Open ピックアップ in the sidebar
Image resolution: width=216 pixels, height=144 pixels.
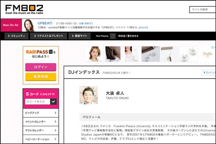click(41, 113)
